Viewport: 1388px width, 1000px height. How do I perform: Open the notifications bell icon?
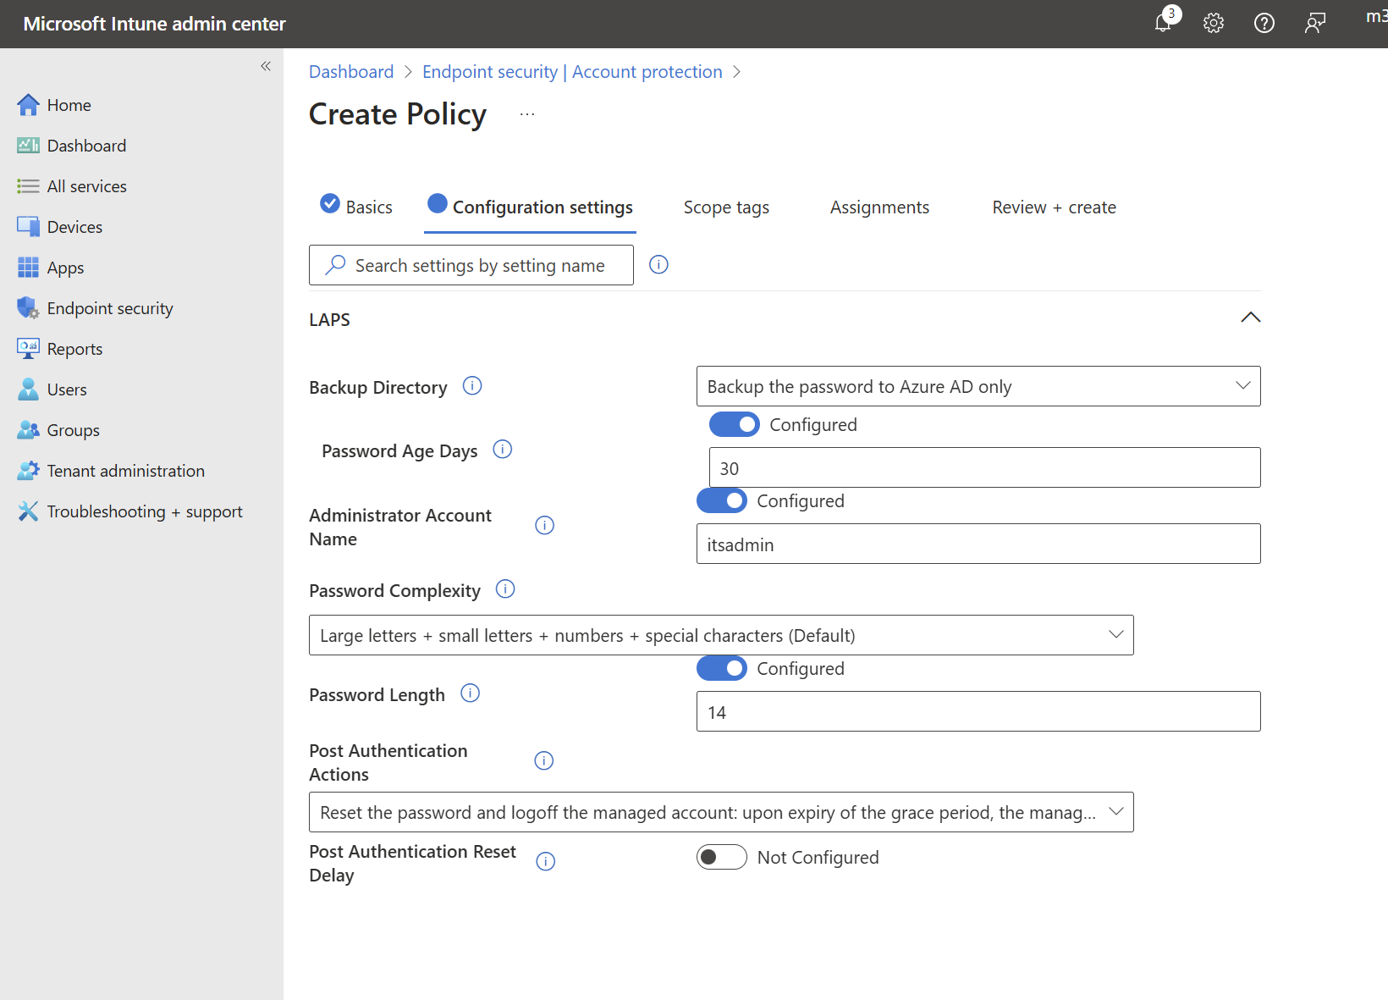click(x=1164, y=23)
